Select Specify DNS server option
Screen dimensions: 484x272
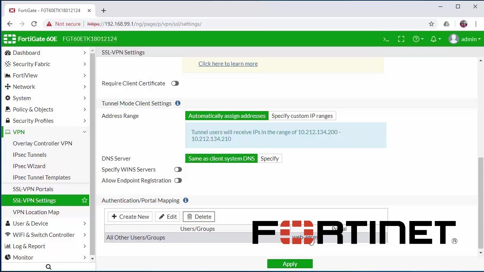270,159
